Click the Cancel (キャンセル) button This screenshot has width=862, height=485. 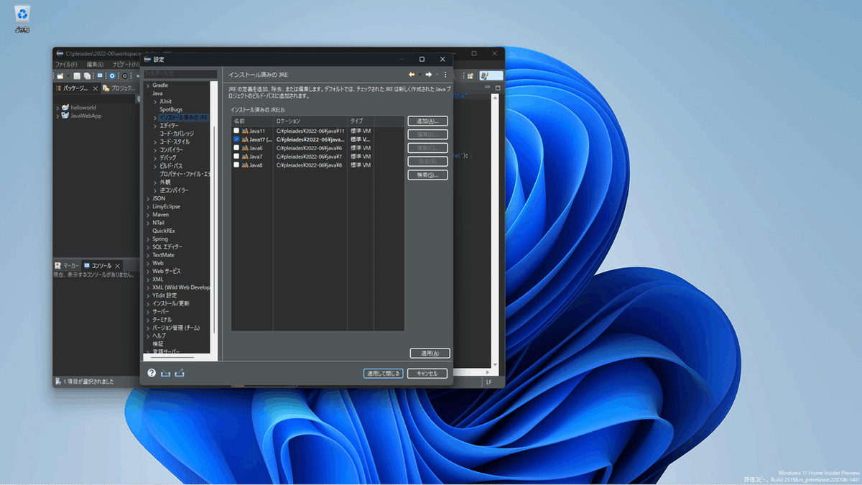427,373
